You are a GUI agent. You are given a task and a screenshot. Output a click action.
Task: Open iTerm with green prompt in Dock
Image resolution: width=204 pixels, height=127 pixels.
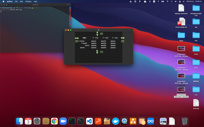coord(72,121)
